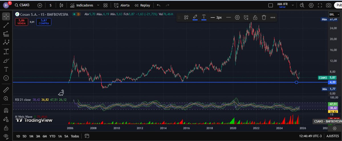Image resolution: width=342 pixels, height=141 pixels.
Task: Create a new Alerta
Action: [x=122, y=5]
